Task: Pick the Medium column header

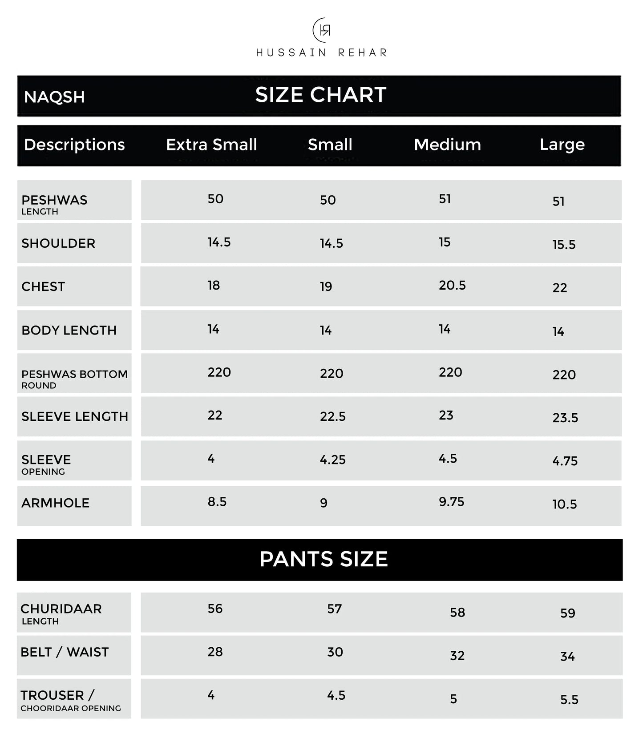Action: (x=447, y=145)
